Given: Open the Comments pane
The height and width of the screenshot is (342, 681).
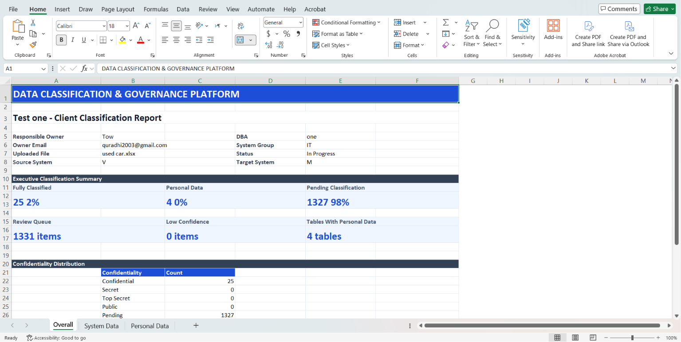Looking at the screenshot, I should (619, 9).
